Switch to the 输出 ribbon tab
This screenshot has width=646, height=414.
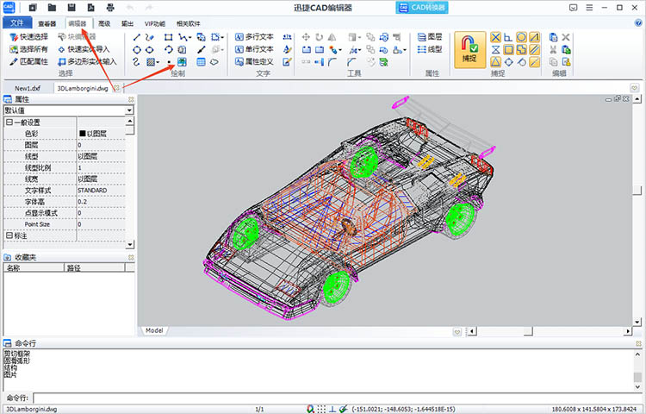coord(127,23)
